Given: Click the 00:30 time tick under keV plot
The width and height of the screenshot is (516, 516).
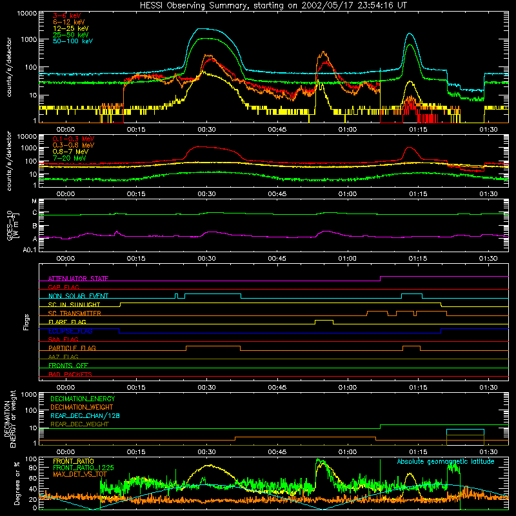Looking at the screenshot, I should coord(206,130).
